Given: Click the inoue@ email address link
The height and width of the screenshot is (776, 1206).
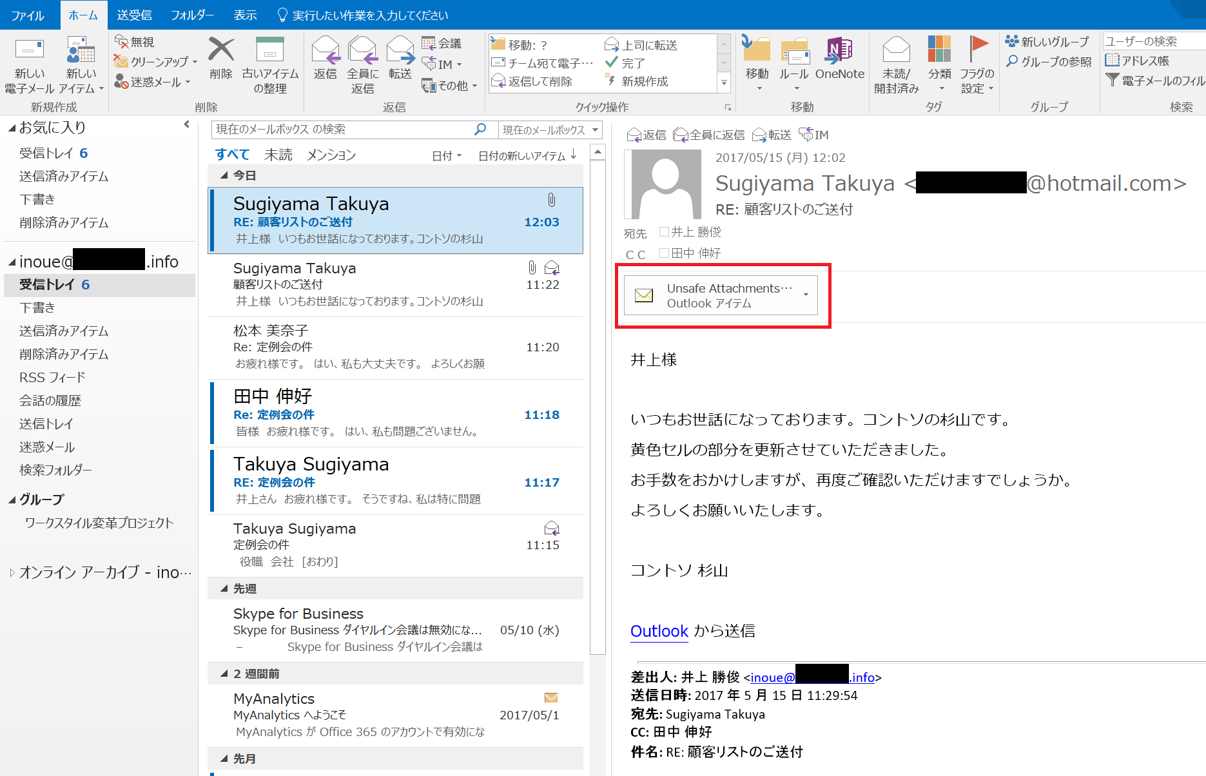Looking at the screenshot, I should [x=812, y=677].
